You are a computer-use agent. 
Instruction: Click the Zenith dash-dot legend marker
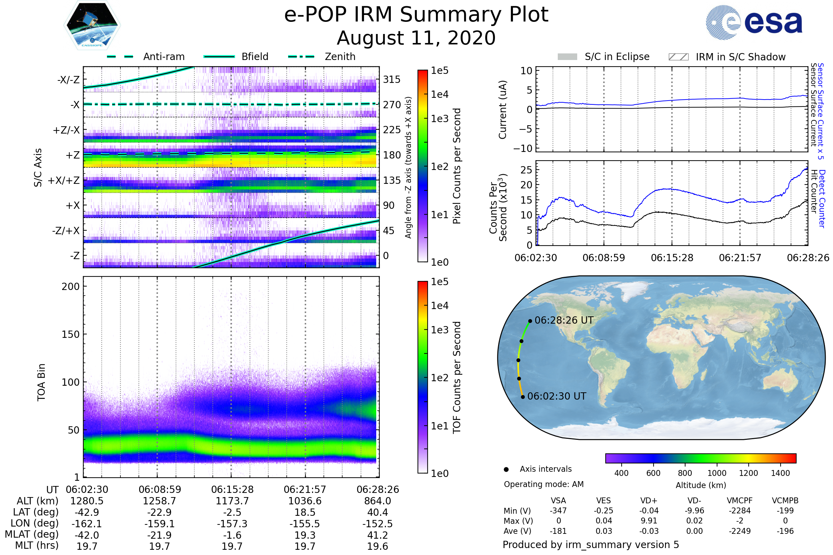(x=301, y=57)
